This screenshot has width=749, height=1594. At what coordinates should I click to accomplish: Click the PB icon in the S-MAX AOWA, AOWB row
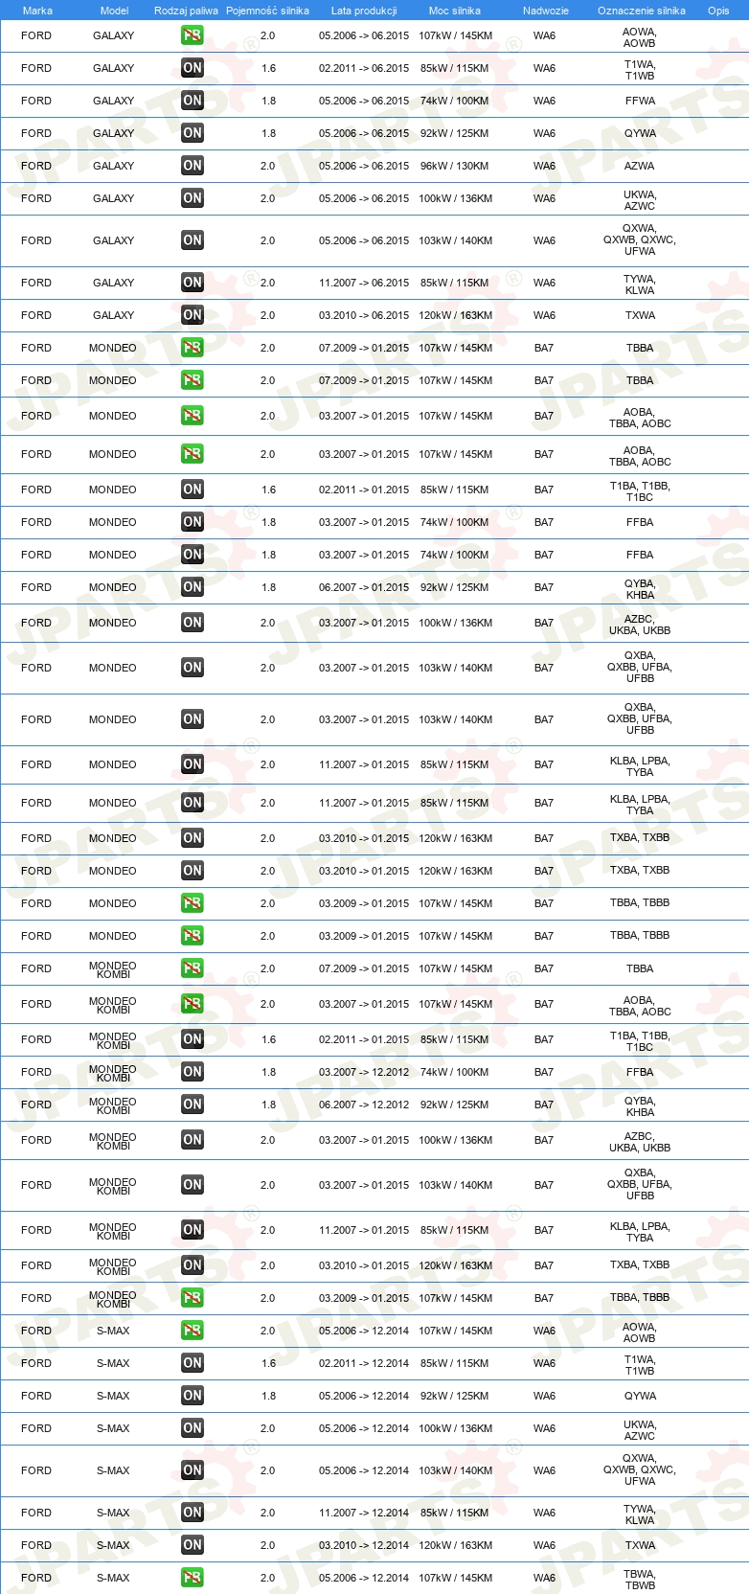tap(193, 1331)
